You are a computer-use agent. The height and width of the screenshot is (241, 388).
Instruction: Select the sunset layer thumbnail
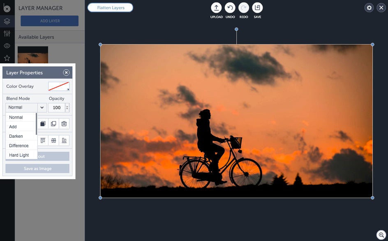32,55
